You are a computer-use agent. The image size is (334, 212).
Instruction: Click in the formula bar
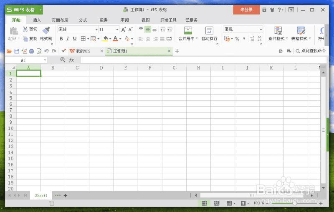click(x=203, y=60)
